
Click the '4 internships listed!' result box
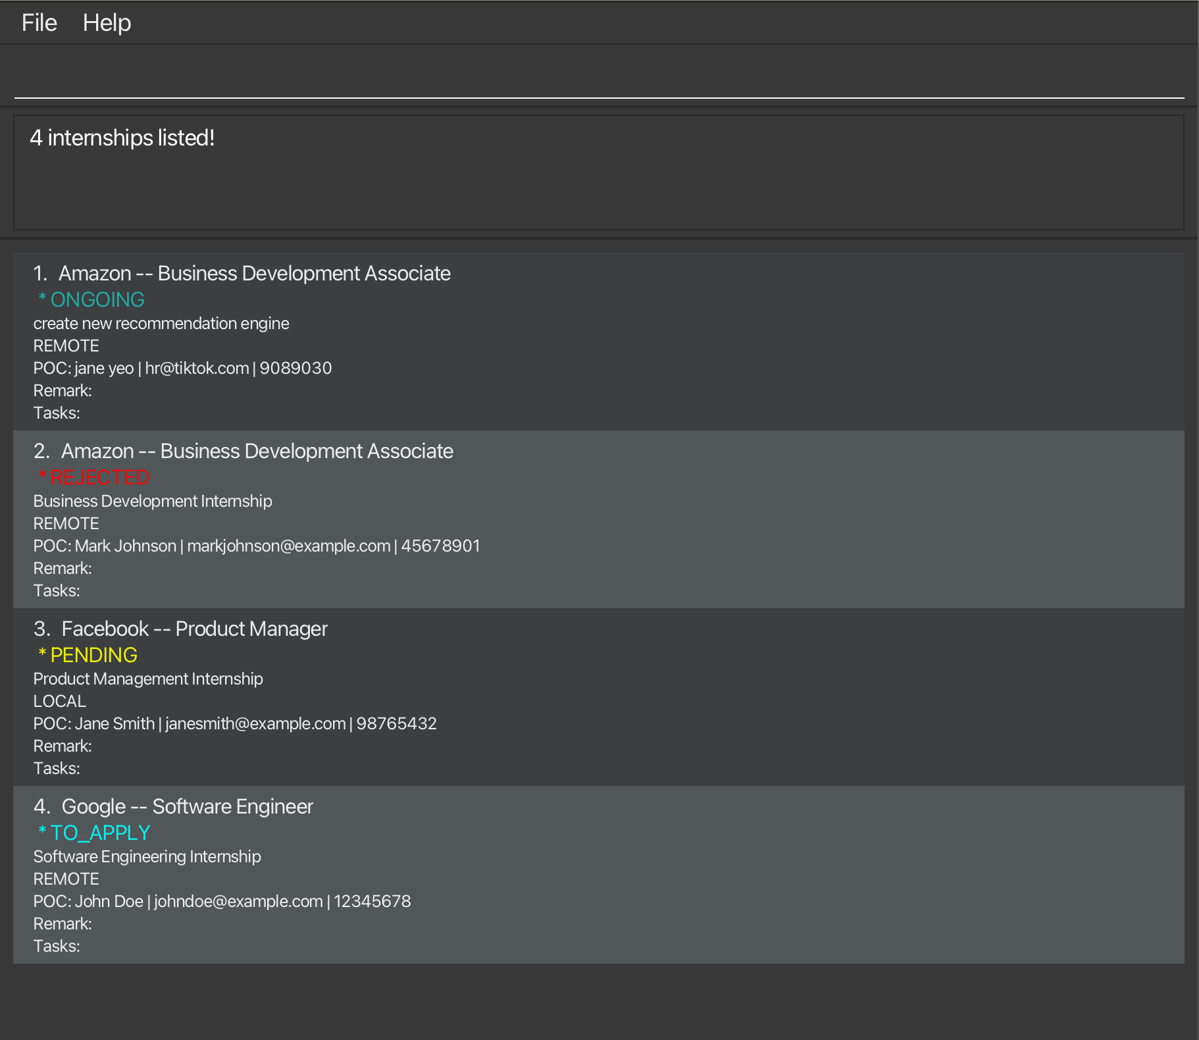point(599,172)
